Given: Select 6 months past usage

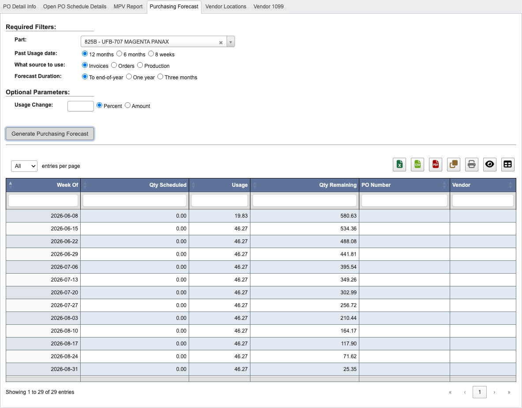Looking at the screenshot, I should [x=119, y=54].
